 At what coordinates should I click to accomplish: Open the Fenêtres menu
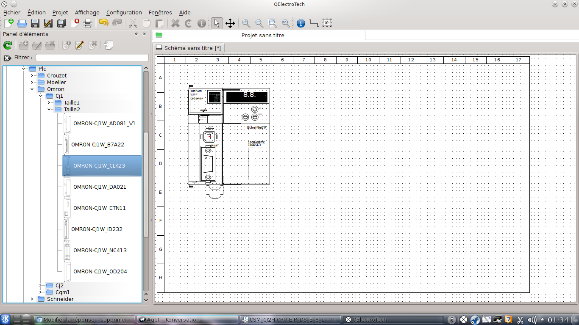(160, 13)
